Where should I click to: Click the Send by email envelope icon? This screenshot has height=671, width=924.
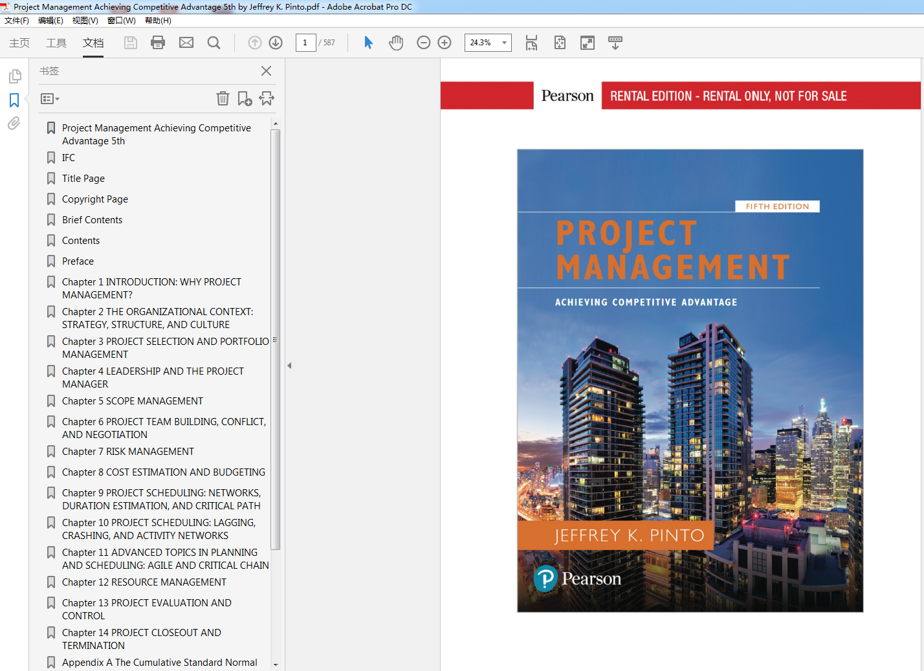point(186,43)
